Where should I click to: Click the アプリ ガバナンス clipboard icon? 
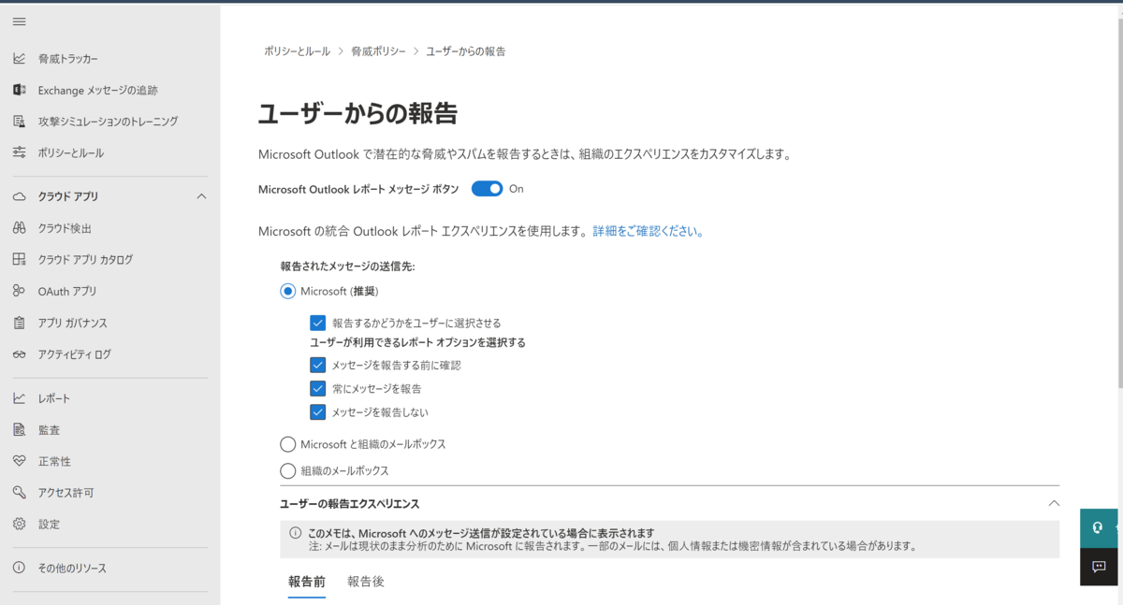coord(19,323)
